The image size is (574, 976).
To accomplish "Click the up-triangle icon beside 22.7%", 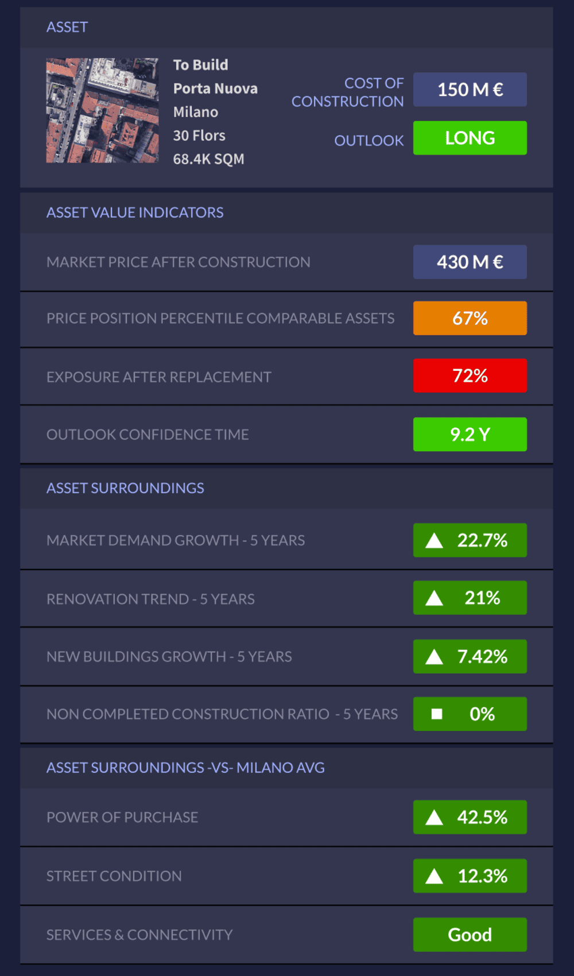I will pyautogui.click(x=435, y=541).
